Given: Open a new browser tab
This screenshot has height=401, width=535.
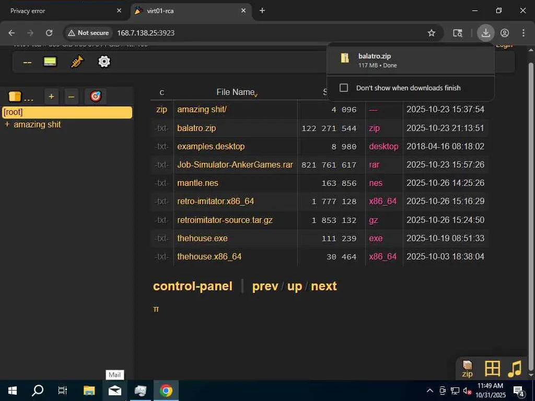Looking at the screenshot, I should (x=262, y=10).
